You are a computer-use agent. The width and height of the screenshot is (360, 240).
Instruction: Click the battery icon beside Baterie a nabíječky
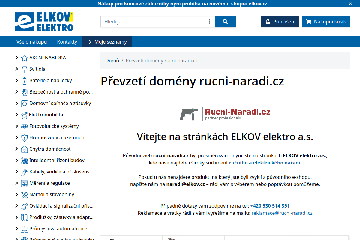click(25, 81)
